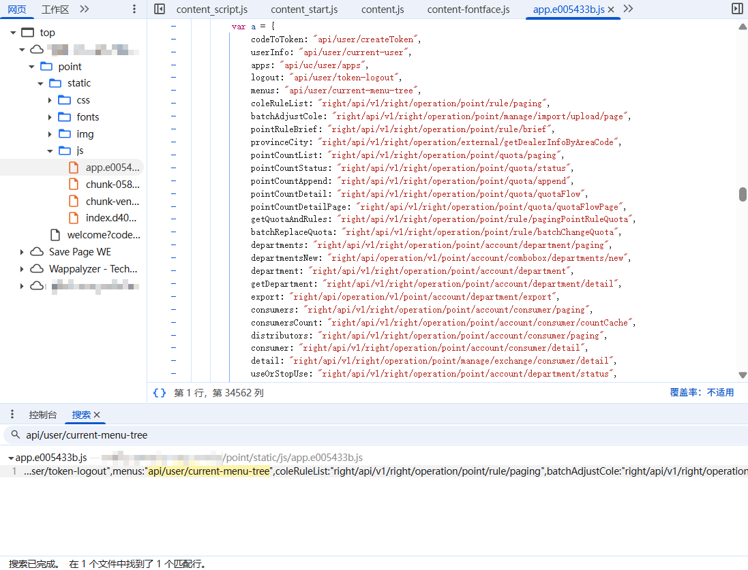The width and height of the screenshot is (748, 570).
Task: Open the navigator three-dot options menu
Action: click(134, 9)
